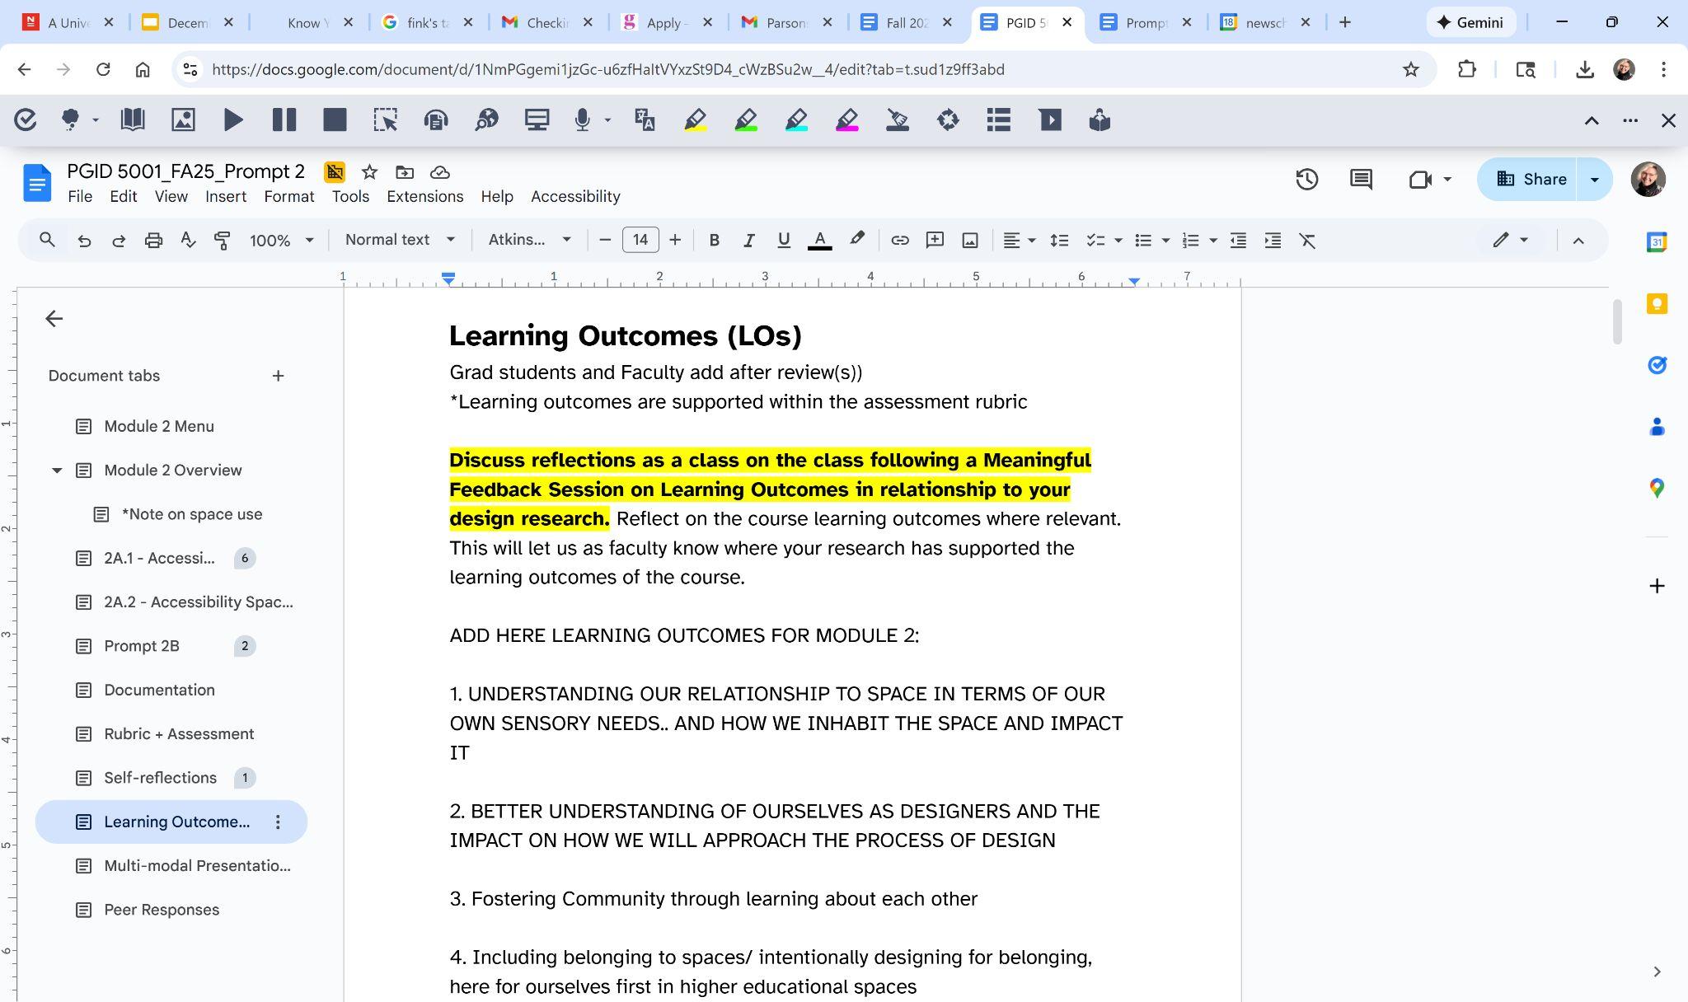Open the checklist formatting button
The width and height of the screenshot is (1688, 1002).
pos(1095,240)
